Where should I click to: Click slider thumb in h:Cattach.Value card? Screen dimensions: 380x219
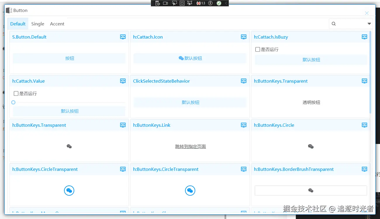pyautogui.click(x=13, y=102)
